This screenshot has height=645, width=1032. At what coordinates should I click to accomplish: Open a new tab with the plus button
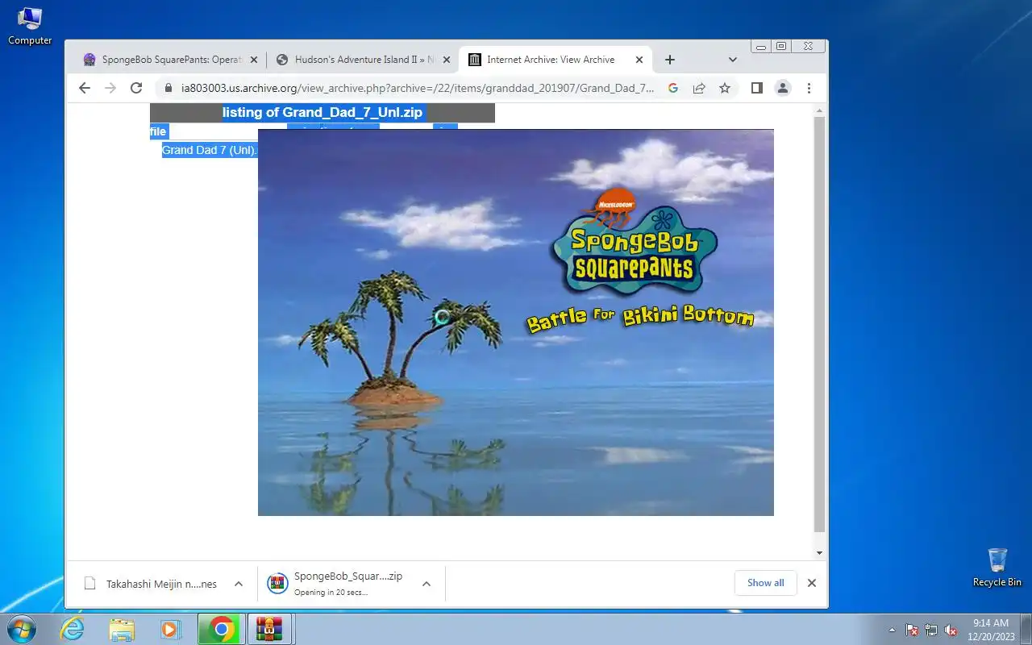(669, 60)
